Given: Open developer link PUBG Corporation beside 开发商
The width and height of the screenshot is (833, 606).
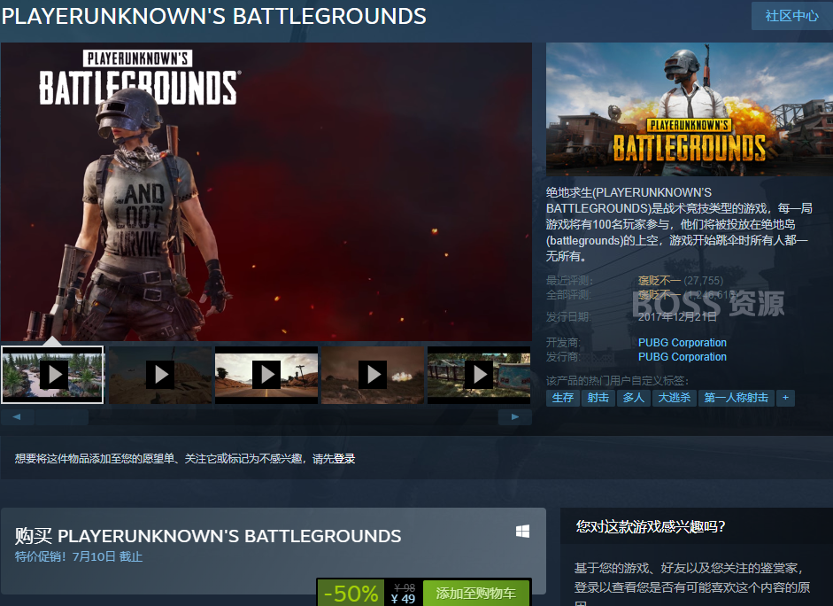Looking at the screenshot, I should 683,343.
